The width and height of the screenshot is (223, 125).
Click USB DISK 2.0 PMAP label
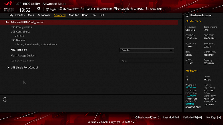point(23,61)
